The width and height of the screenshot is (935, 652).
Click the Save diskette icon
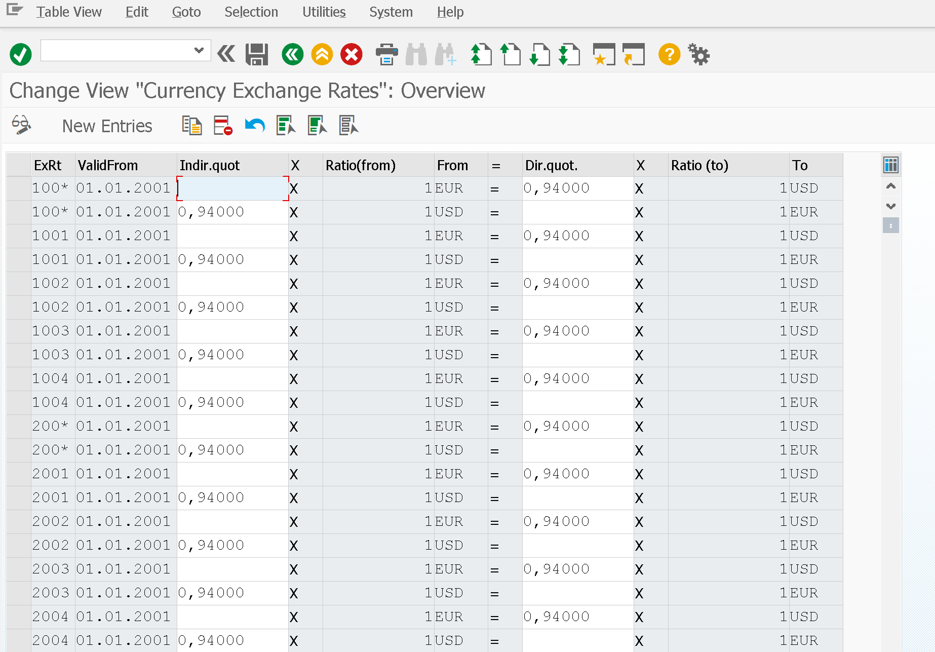pyautogui.click(x=257, y=54)
